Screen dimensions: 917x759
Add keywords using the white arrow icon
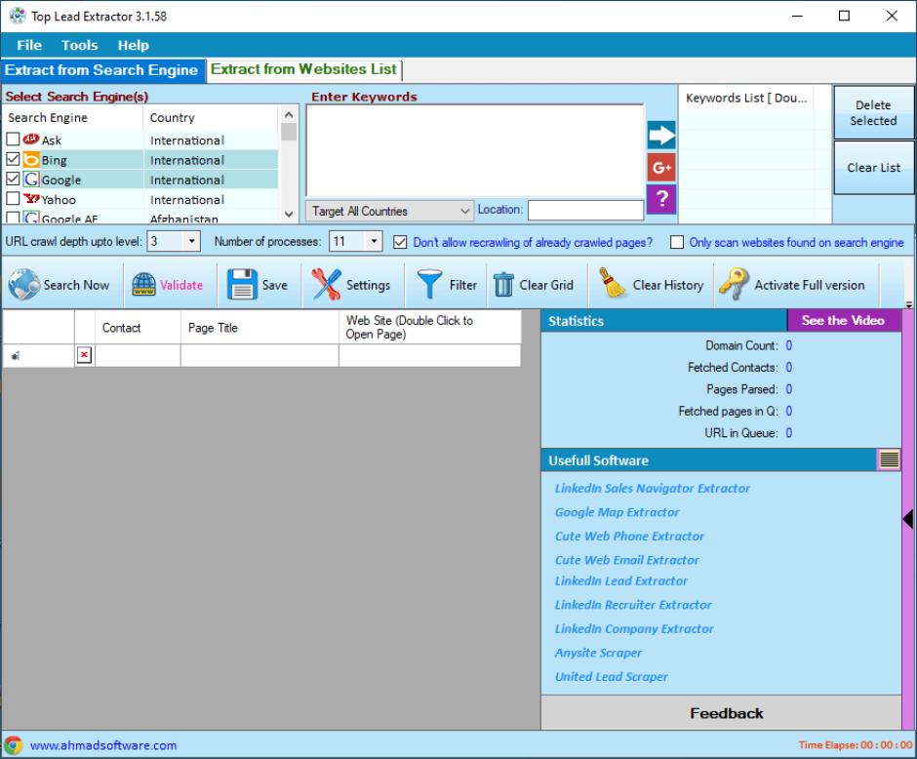[x=661, y=136]
